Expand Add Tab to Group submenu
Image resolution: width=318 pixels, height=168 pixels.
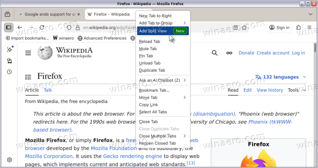[x=163, y=23]
